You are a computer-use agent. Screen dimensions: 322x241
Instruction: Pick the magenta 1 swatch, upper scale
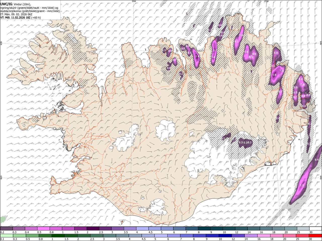[x=68, y=229]
